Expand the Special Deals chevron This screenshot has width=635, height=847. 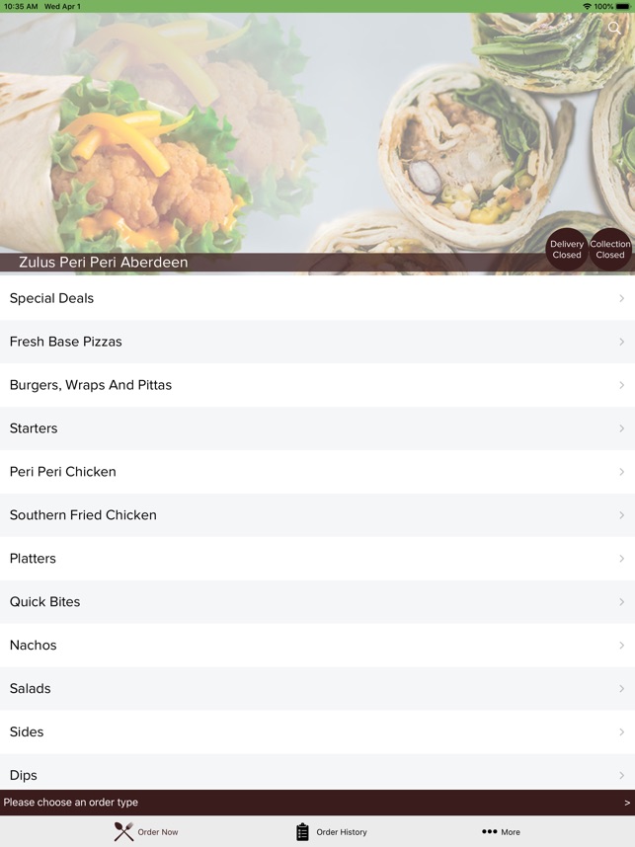coord(621,298)
